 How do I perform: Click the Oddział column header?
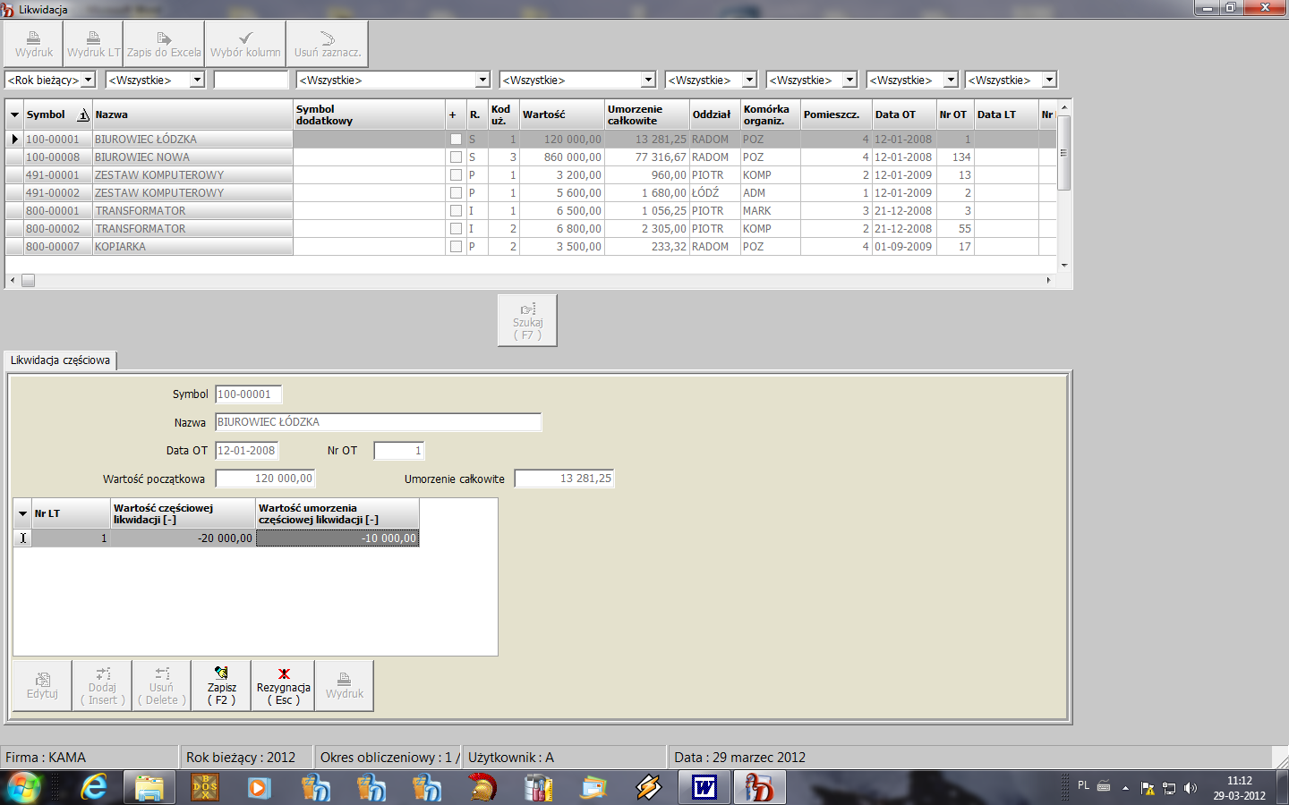pyautogui.click(x=714, y=114)
